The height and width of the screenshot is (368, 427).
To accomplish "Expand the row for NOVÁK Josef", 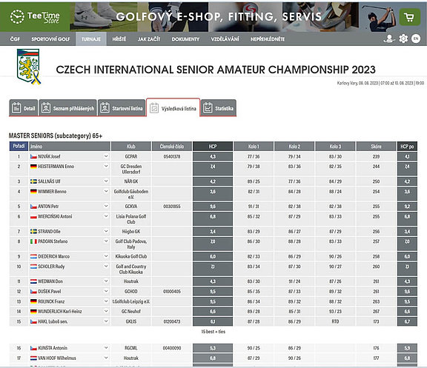I will click(x=106, y=156).
